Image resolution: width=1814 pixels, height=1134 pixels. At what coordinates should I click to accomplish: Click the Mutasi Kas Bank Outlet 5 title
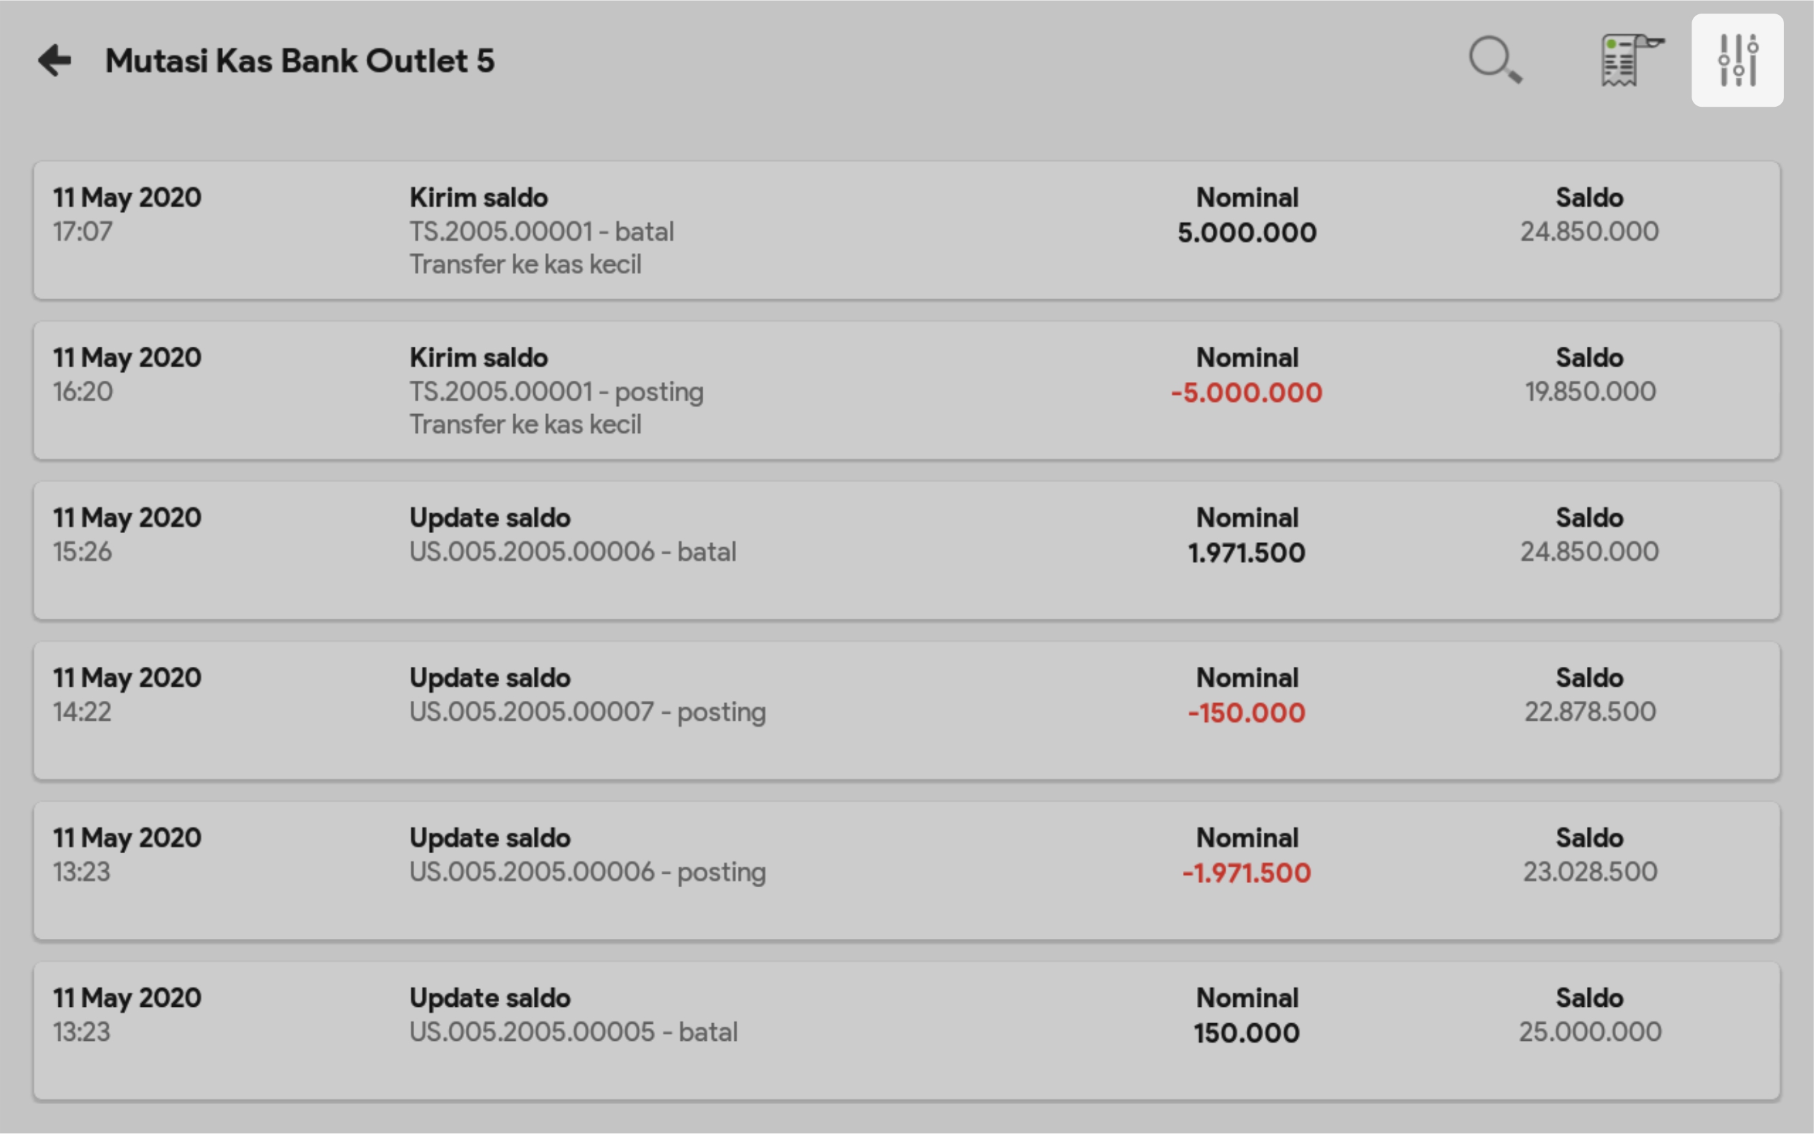pos(299,61)
